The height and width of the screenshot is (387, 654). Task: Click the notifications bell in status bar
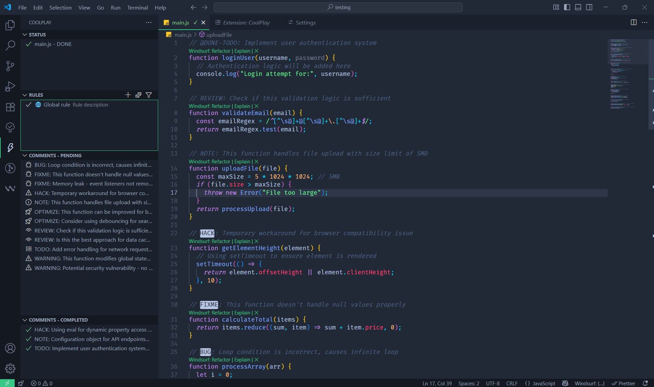click(x=645, y=383)
